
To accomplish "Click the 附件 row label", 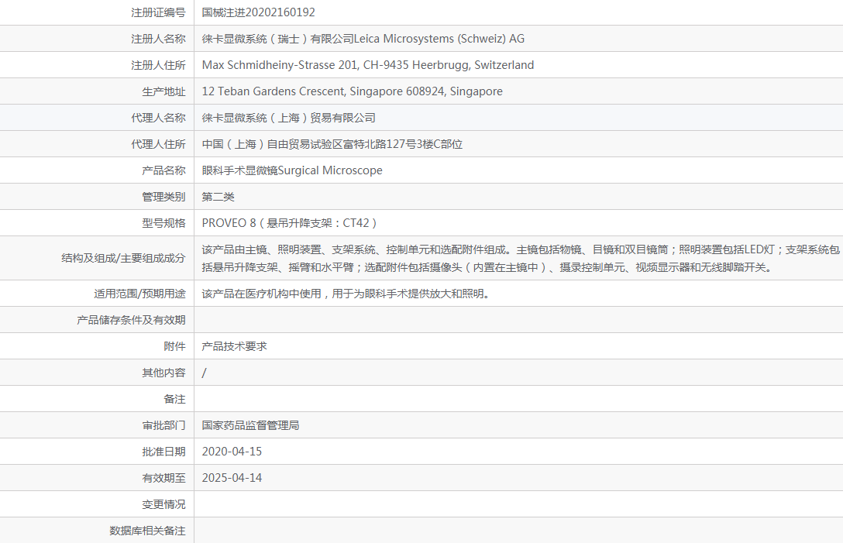I will click(174, 346).
